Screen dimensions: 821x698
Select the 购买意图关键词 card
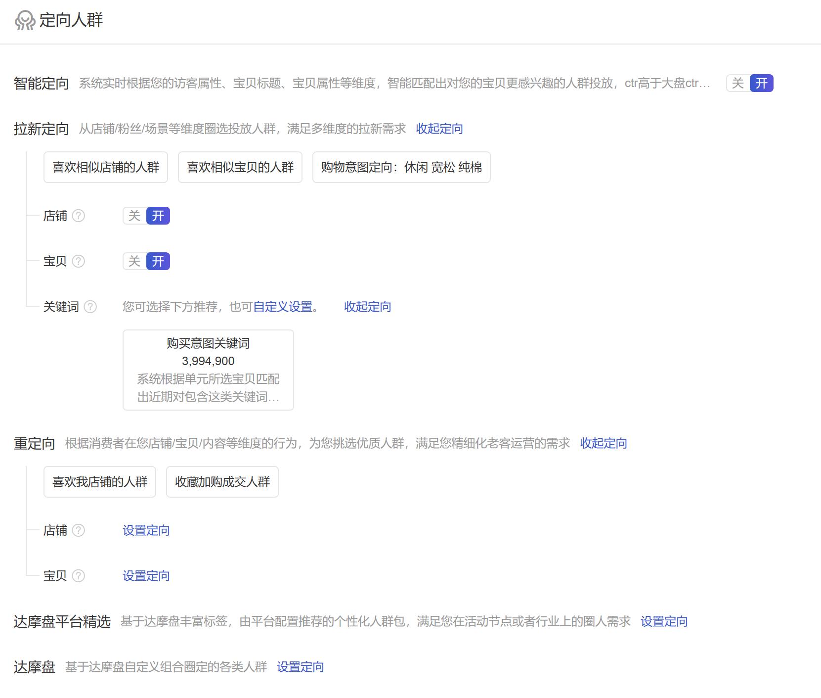[x=208, y=370]
